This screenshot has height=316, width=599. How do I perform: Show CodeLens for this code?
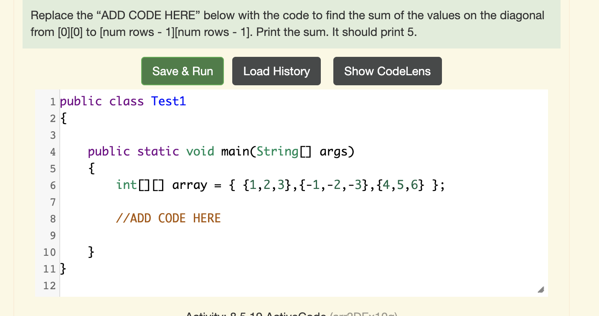387,71
